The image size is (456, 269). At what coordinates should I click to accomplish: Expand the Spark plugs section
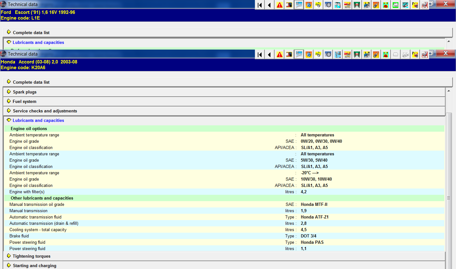click(25, 92)
